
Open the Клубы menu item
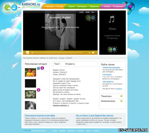pos(107,7)
